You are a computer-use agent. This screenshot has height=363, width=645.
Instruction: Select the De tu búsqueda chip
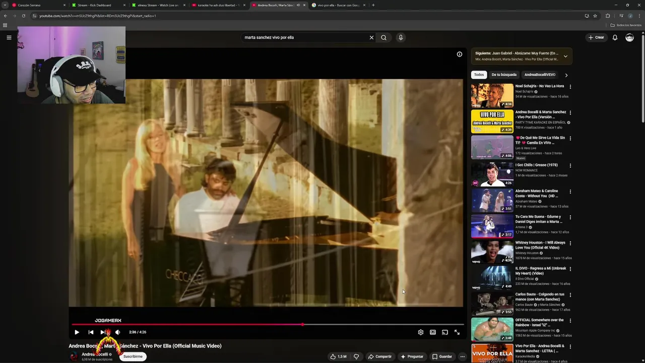[504, 75]
